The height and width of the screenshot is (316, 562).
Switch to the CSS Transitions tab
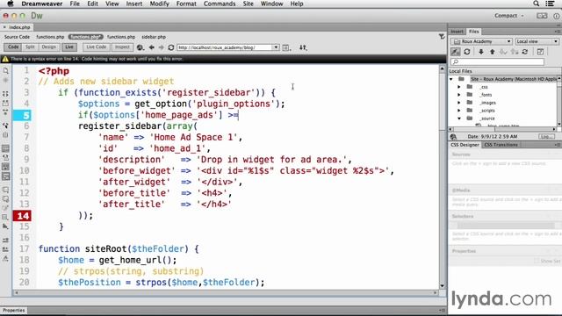click(501, 145)
